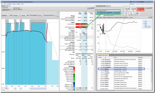The image size is (155, 93).
Task: Click the print icon in the constraint widget toolbar
Action: pos(150,8)
